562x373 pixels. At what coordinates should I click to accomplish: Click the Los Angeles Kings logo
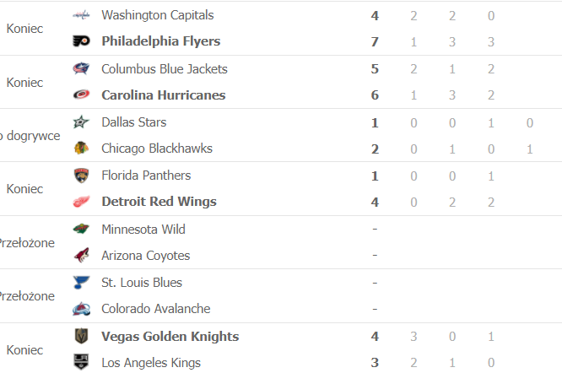tap(81, 362)
